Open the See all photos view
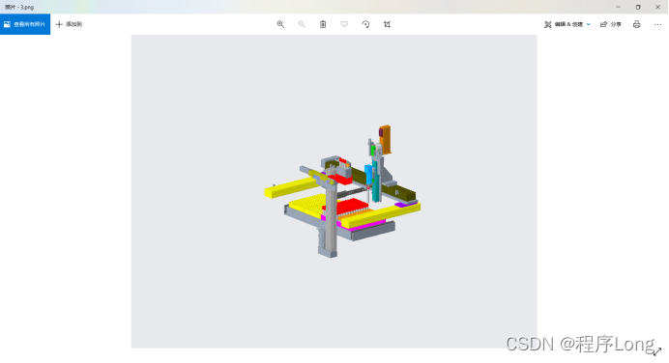 tap(25, 24)
